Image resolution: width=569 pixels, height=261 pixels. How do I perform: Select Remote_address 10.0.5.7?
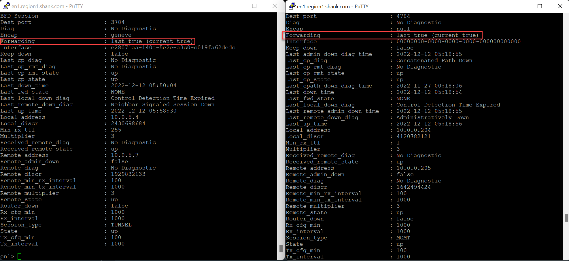click(125, 155)
